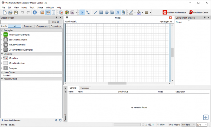This screenshot has height=127, width=211.
Task: Select the Complex library item
Action: click(13, 68)
